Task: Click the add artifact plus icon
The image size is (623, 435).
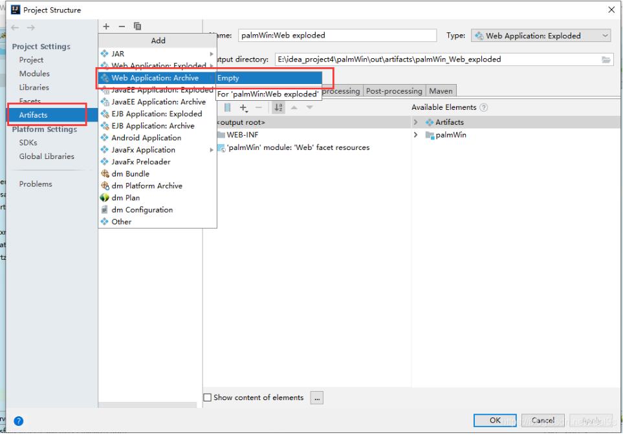Action: (106, 27)
